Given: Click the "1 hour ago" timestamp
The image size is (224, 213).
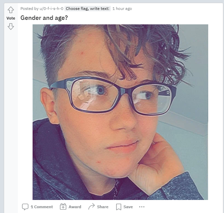Looking at the screenshot, I should [122, 9].
